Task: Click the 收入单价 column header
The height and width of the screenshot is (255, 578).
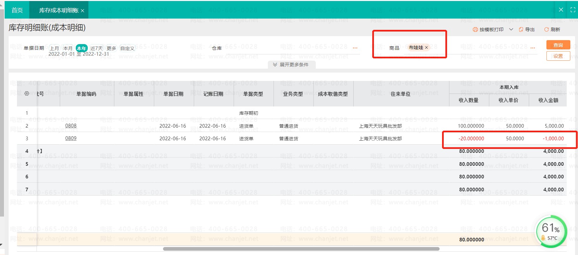Action: pyautogui.click(x=509, y=100)
